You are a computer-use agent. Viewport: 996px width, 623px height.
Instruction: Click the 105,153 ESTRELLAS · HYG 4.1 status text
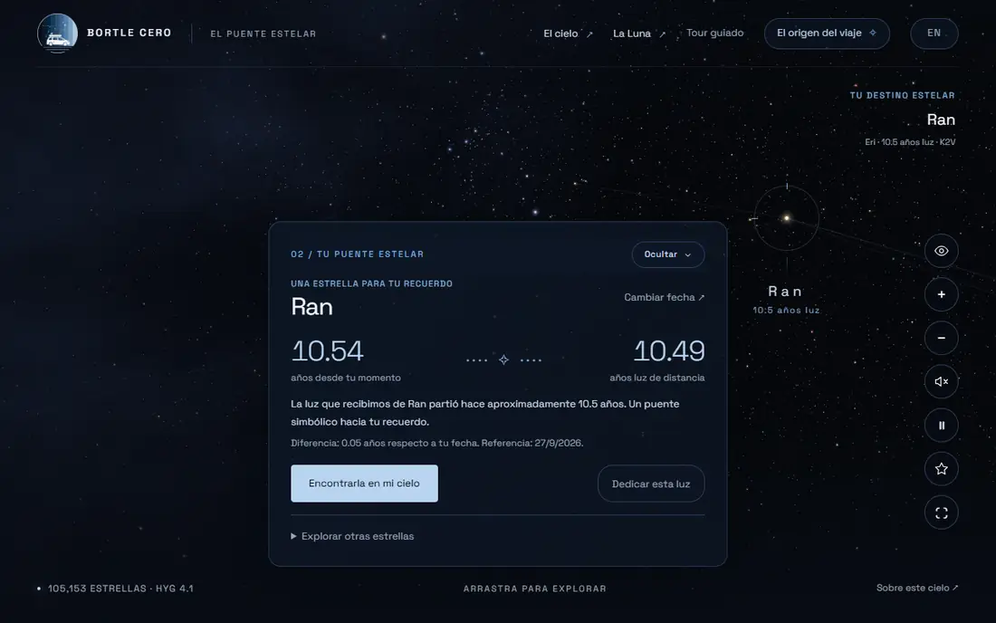120,589
